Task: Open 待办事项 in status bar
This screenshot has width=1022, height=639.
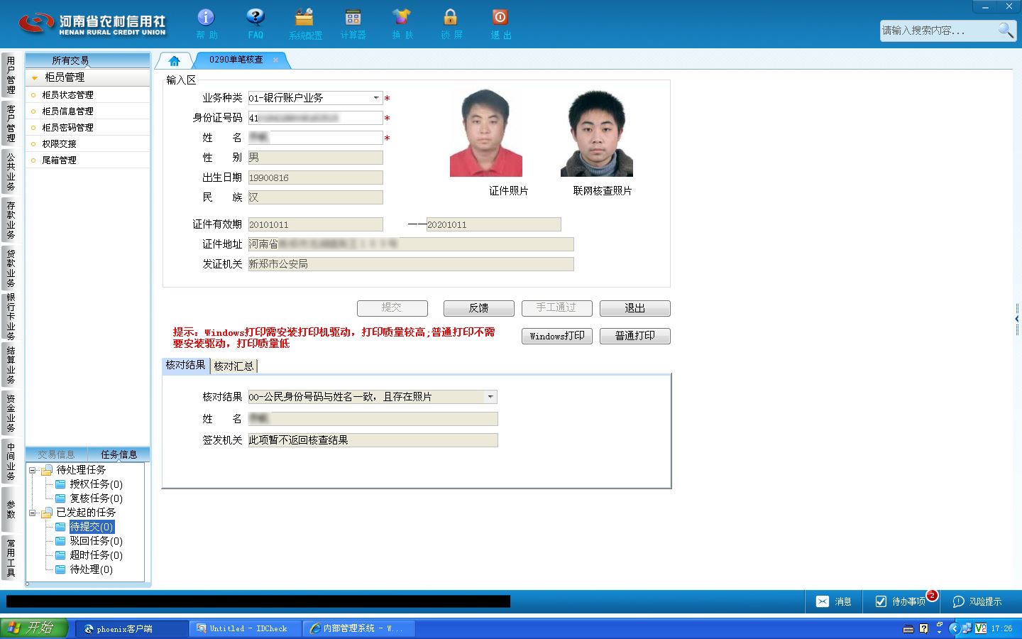Action: (900, 601)
